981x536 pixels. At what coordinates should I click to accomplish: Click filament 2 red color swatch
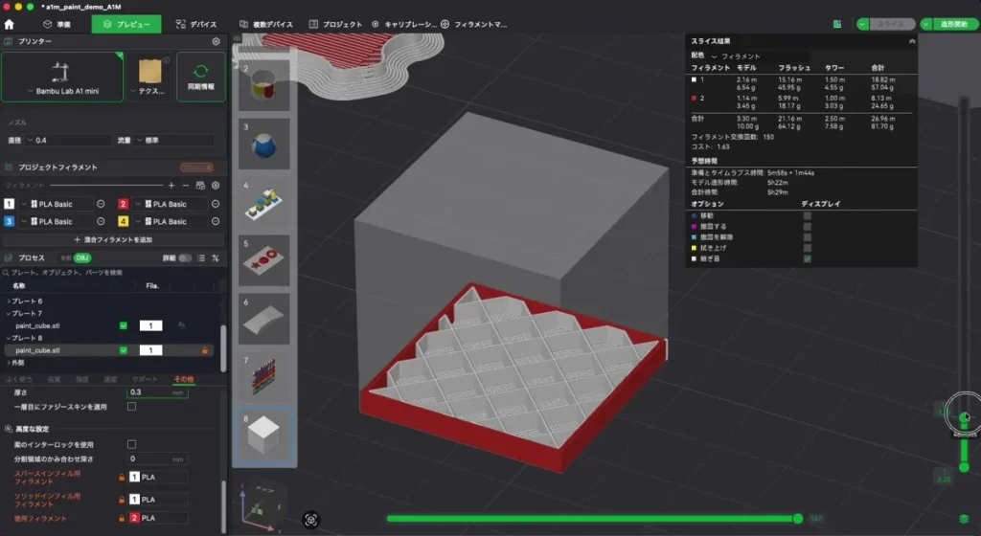coord(123,204)
